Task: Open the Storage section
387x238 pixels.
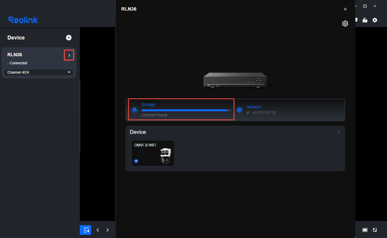Action: 181,110
